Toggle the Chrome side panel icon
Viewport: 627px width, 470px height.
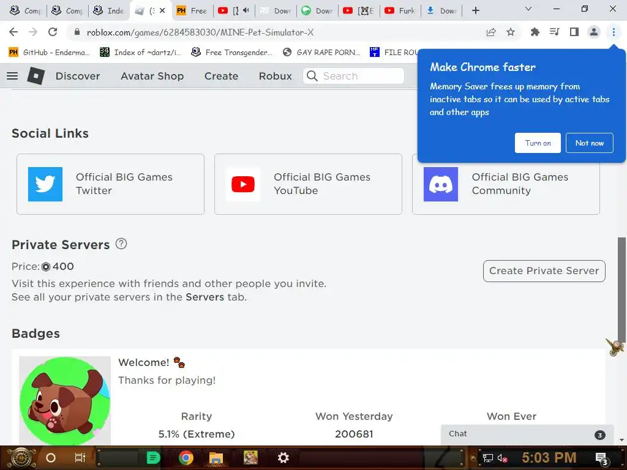click(574, 32)
